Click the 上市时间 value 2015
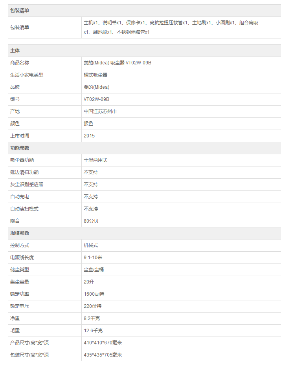The height and width of the screenshot is (375, 281). tap(89, 136)
